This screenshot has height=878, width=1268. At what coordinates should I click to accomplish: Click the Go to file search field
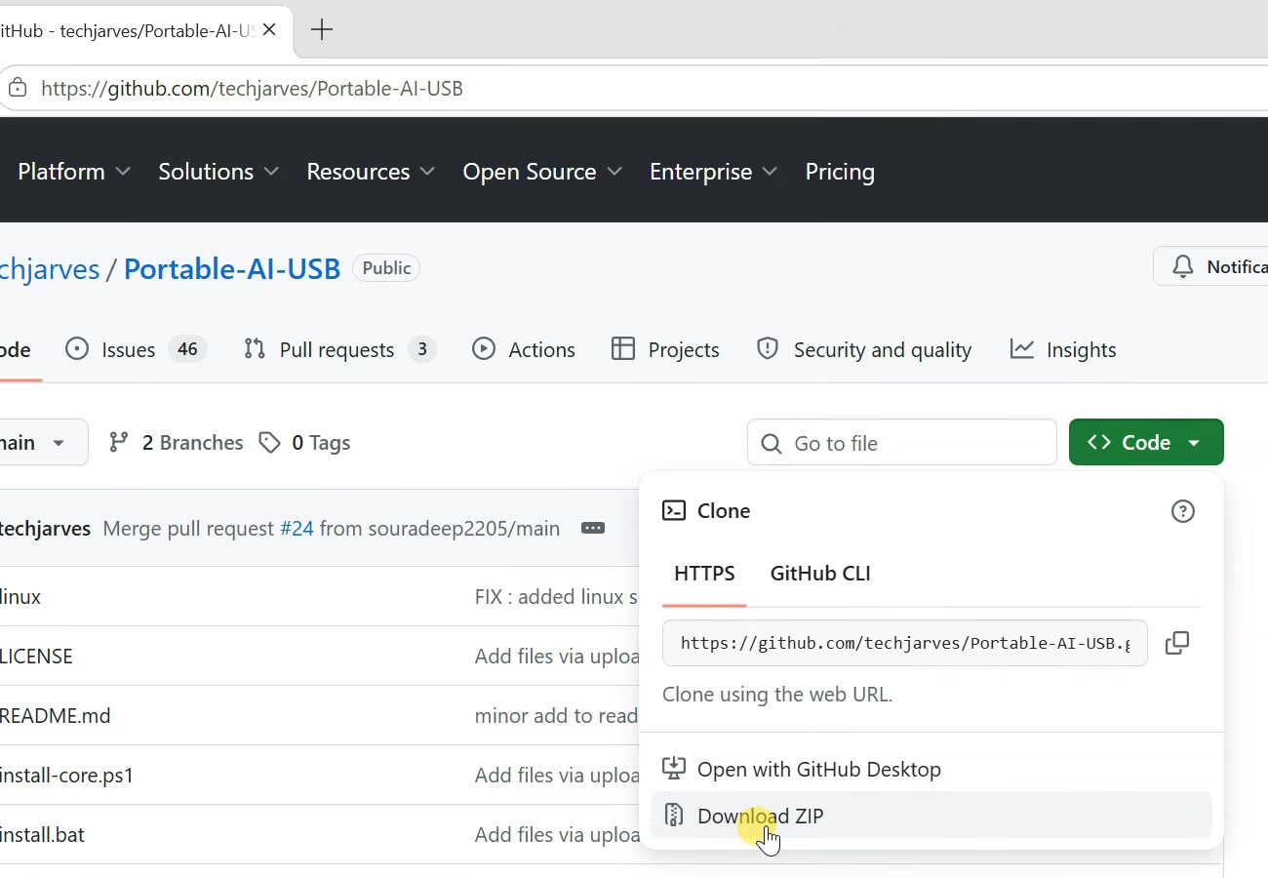click(x=902, y=443)
